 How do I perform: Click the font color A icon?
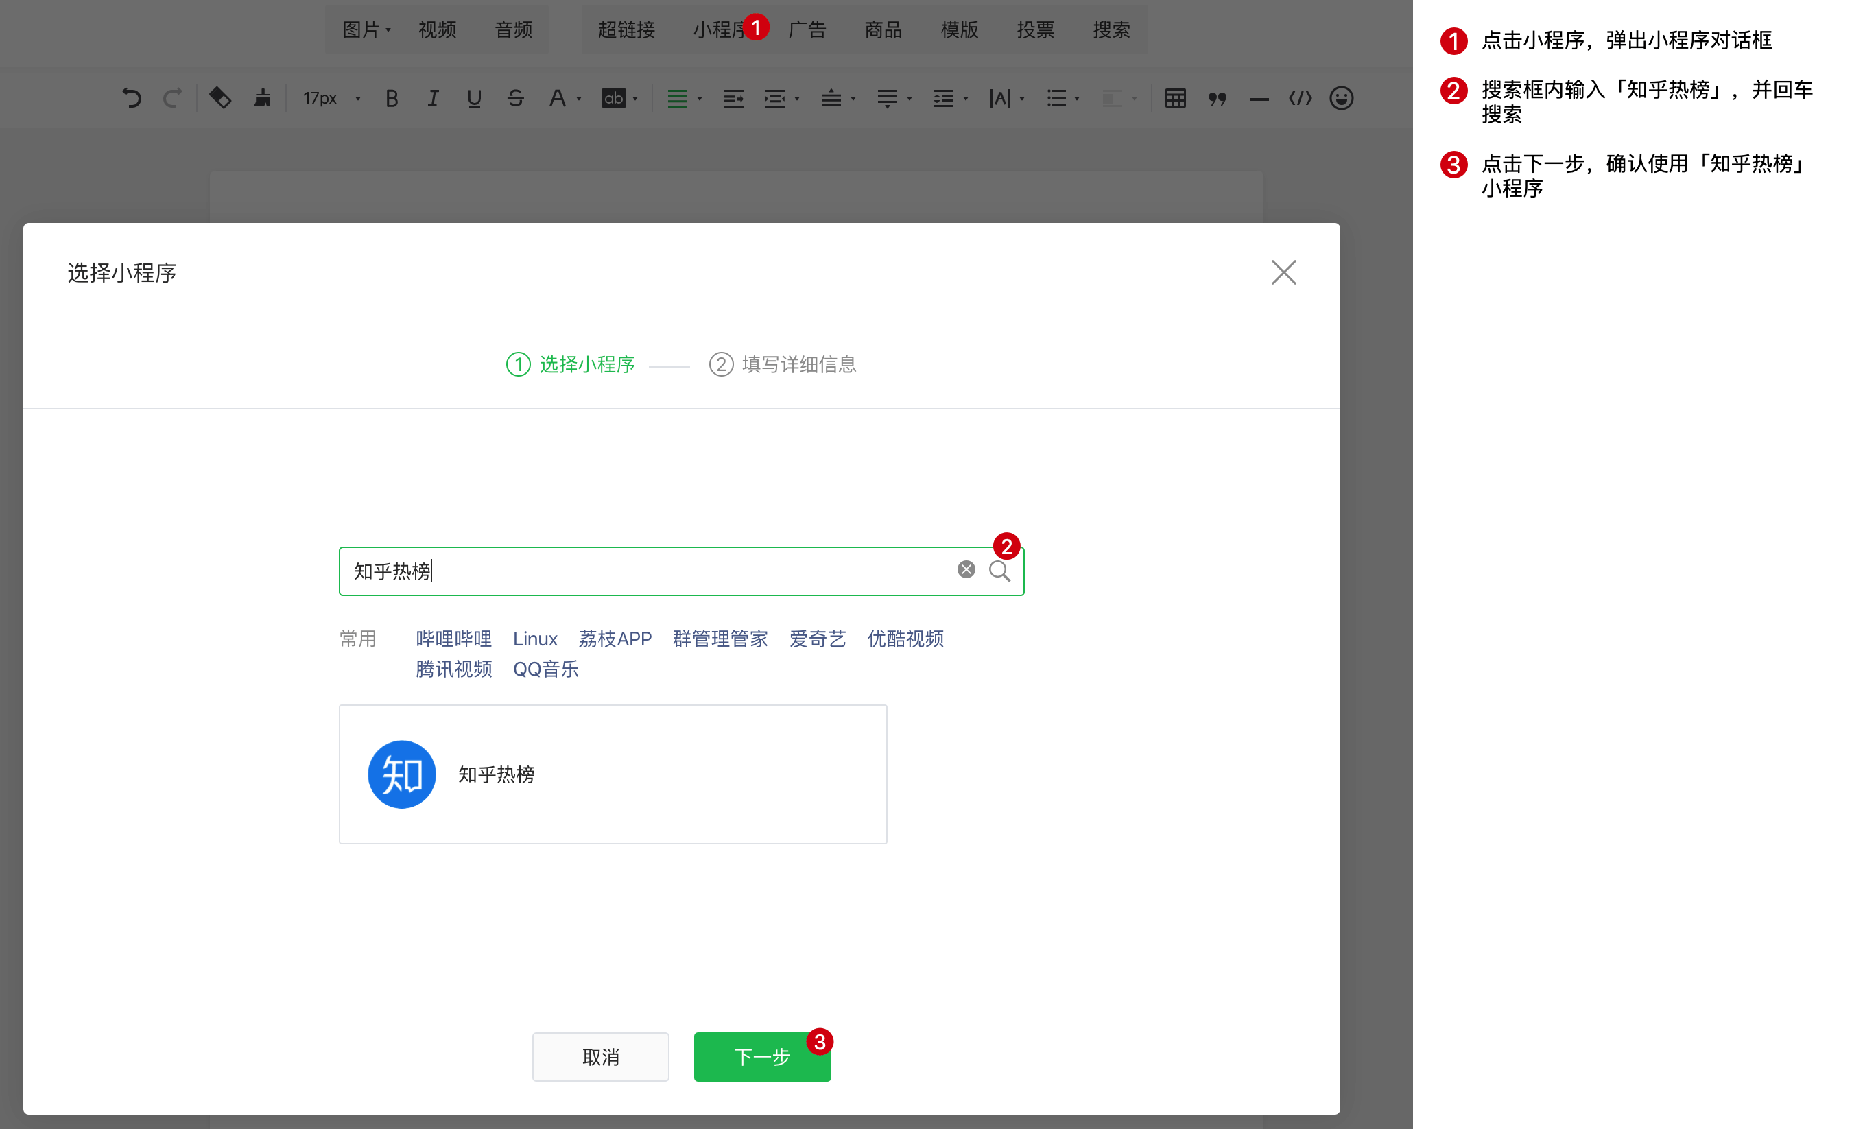557,99
